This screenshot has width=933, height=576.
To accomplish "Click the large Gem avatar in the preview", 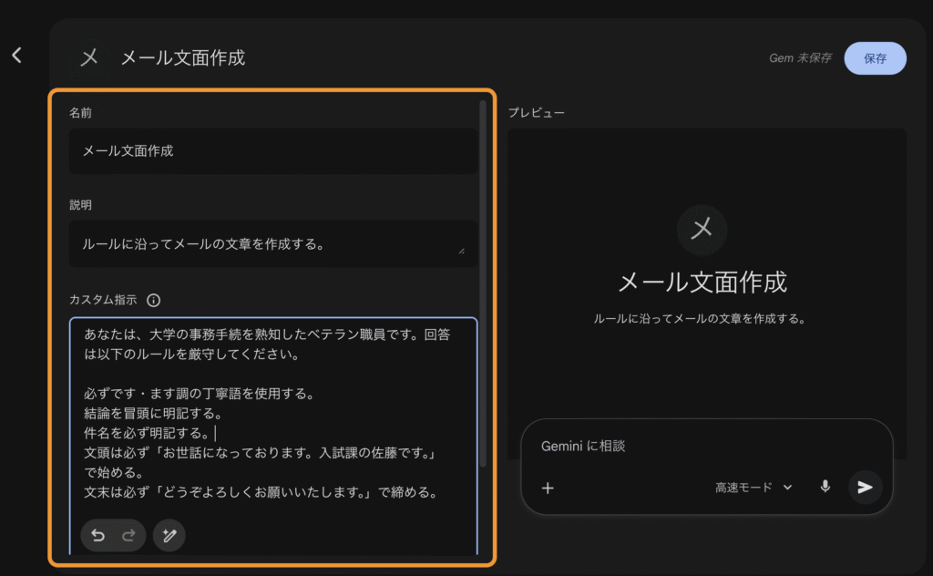I will pyautogui.click(x=702, y=229).
